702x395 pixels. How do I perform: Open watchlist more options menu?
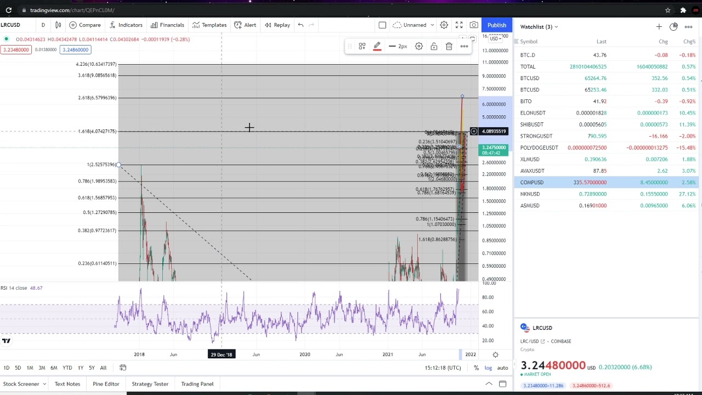point(688,27)
